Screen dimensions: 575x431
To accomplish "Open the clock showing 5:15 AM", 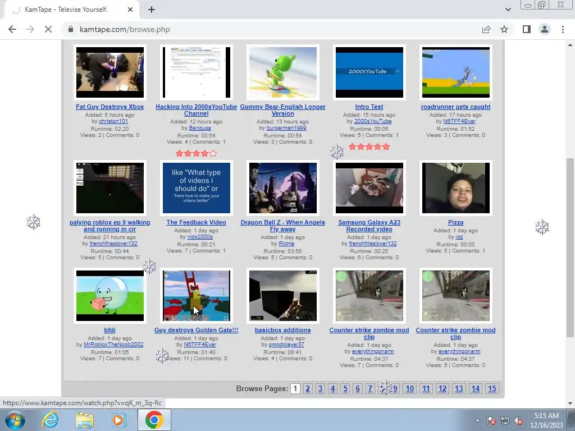I will coord(546,420).
